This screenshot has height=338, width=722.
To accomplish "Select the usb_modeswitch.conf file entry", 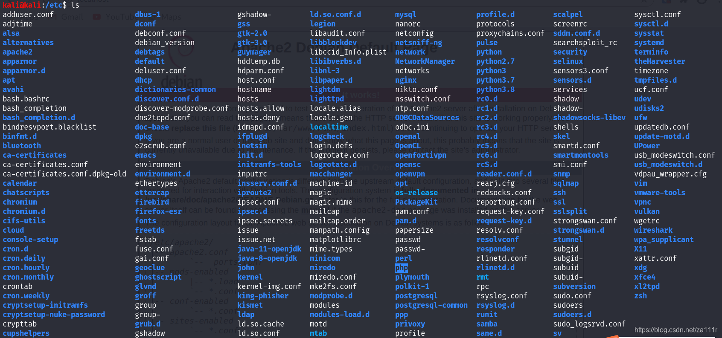I will [675, 155].
